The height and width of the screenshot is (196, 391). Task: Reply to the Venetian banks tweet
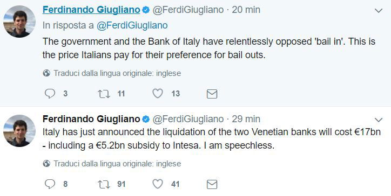[50, 184]
